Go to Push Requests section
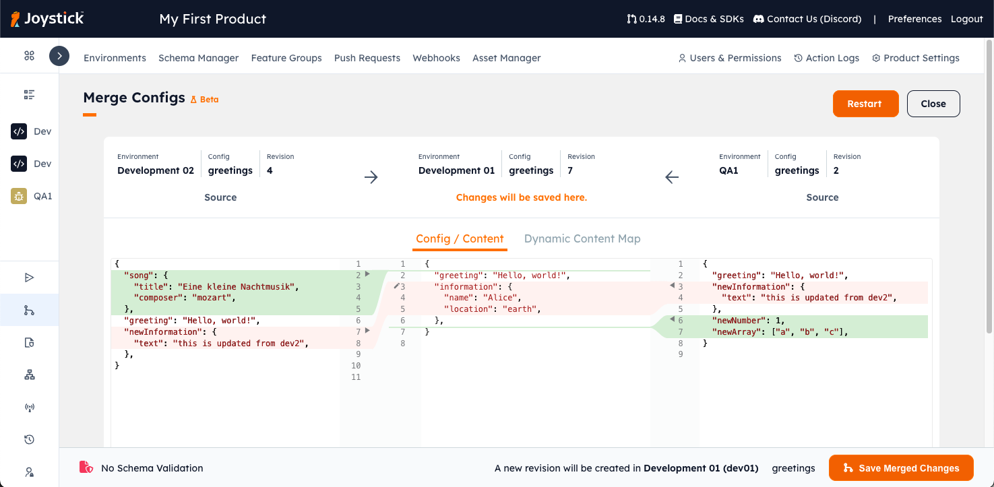The height and width of the screenshot is (487, 994). coord(367,58)
